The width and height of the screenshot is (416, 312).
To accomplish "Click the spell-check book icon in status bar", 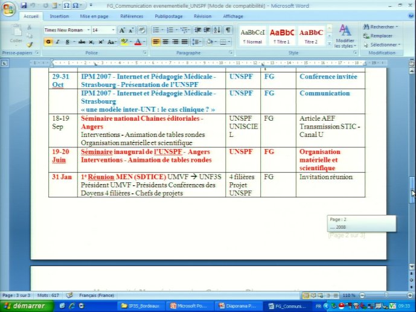I will [x=69, y=295].
